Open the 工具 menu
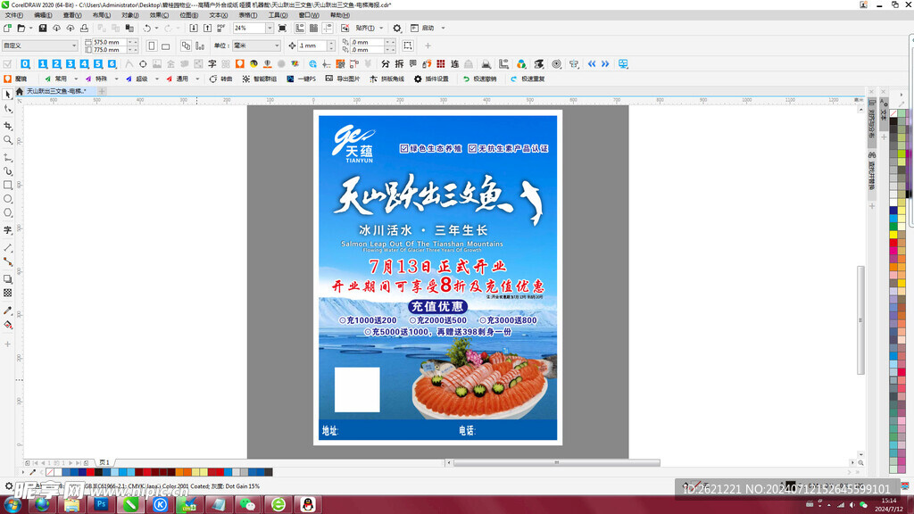914x514 pixels. coord(278,15)
